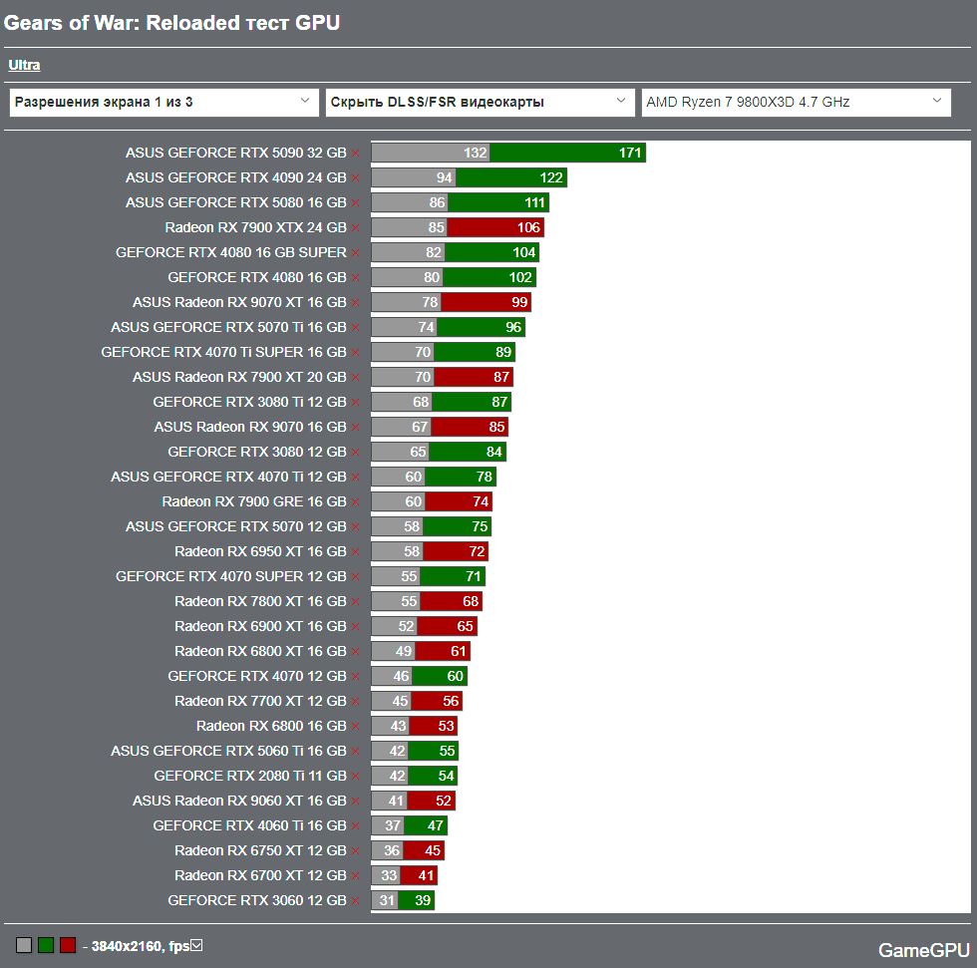Click the 3840x2160, fps legend label
The image size is (977, 968).
141,946
